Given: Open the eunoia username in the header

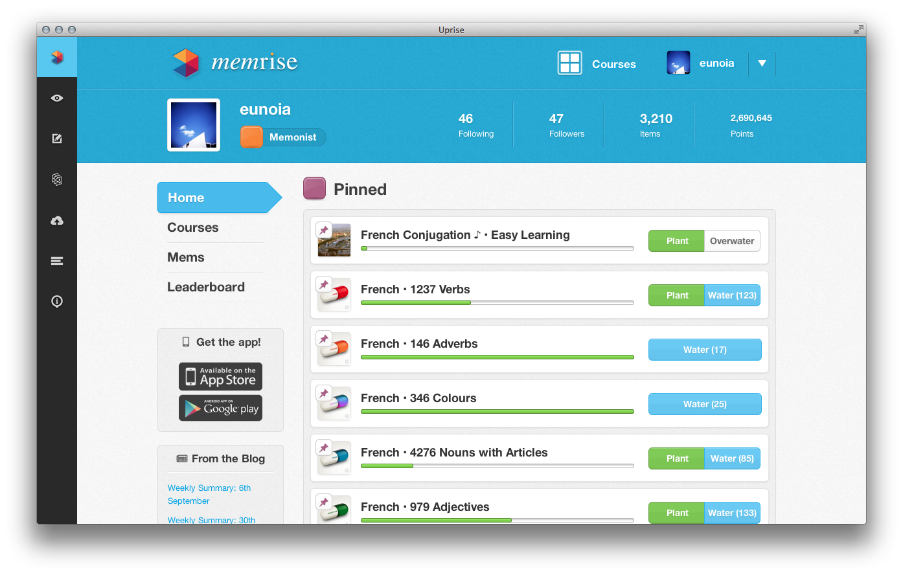Looking at the screenshot, I should pyautogui.click(x=717, y=63).
